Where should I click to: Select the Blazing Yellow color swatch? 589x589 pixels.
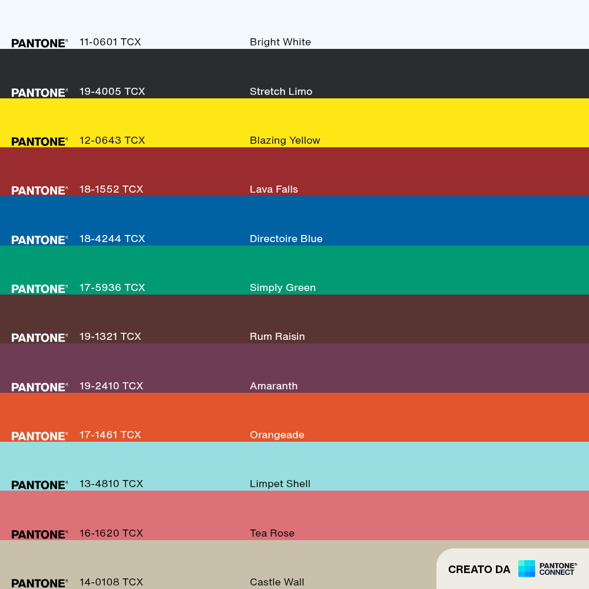coord(294,123)
